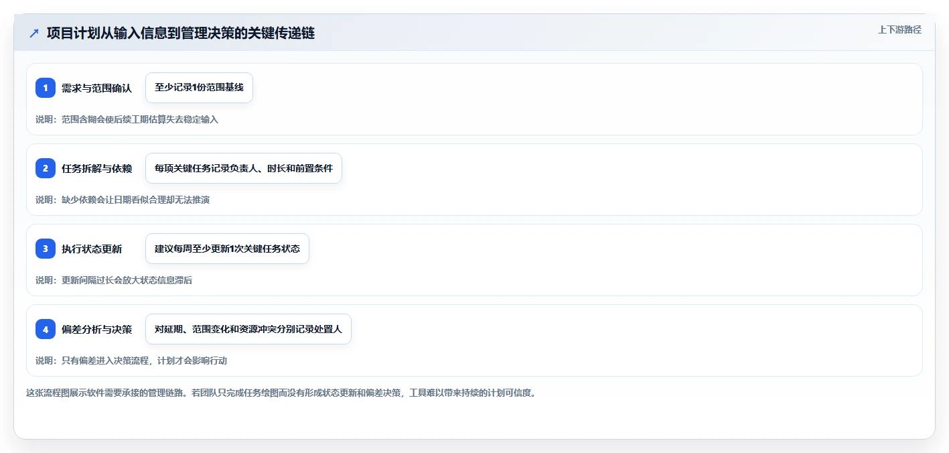
Task: Click the note 更新间隔过长会放大状态信息滞后
Action: point(127,280)
